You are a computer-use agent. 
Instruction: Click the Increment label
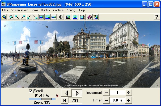(x=94, y=92)
